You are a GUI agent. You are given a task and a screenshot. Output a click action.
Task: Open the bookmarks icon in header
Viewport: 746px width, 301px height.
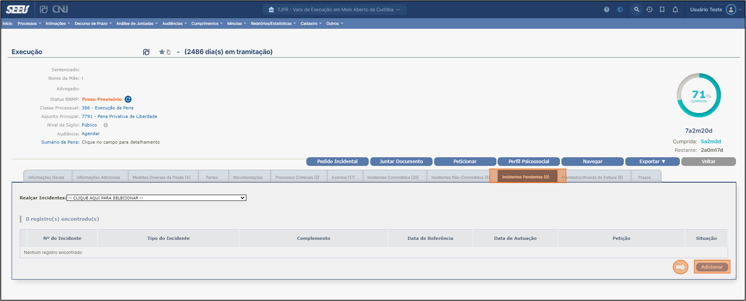[662, 10]
